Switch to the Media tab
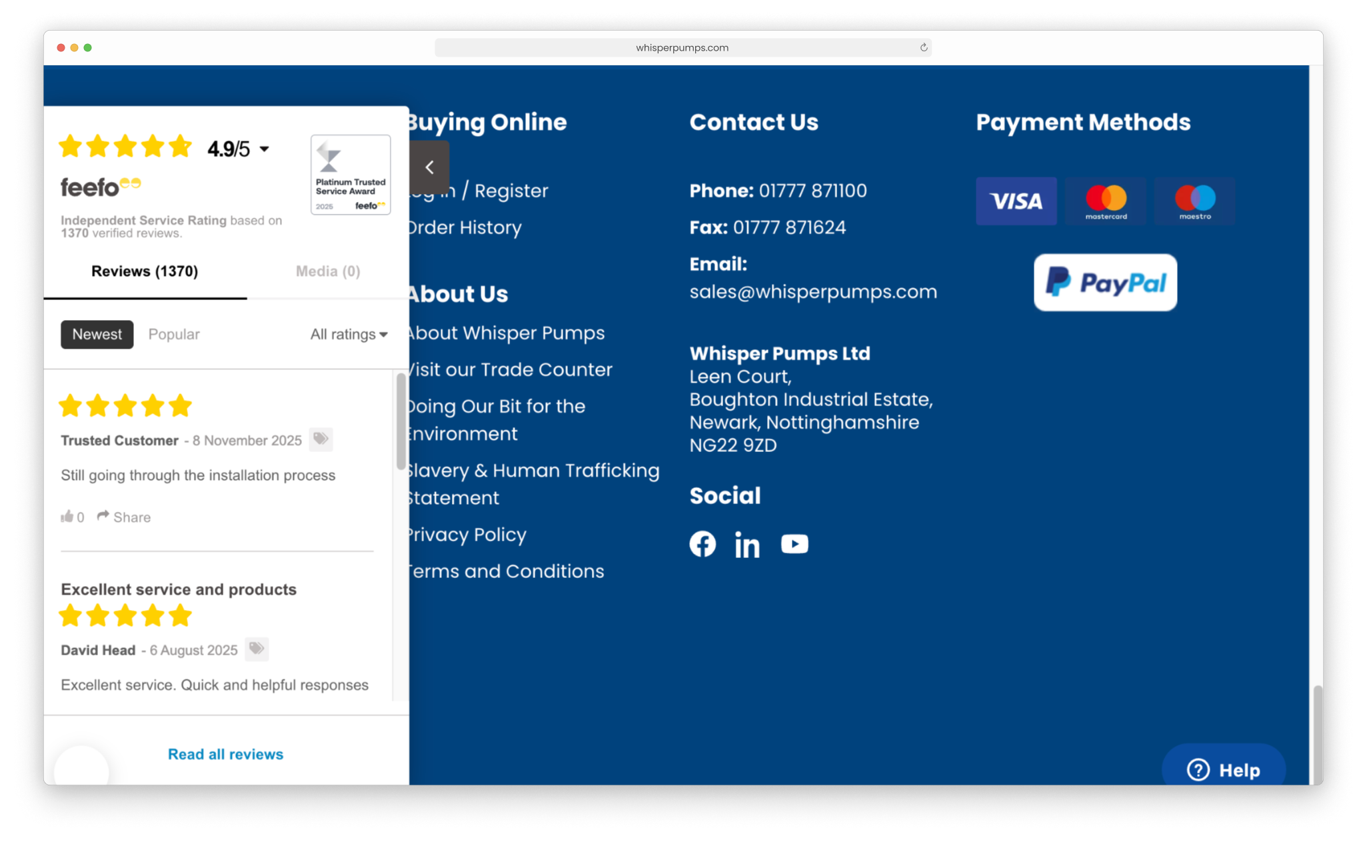Viewport: 1367px width, 842px height. pyautogui.click(x=327, y=271)
